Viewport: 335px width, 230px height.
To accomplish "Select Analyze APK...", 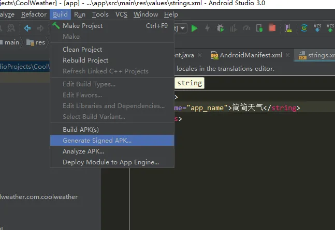I will (112, 151).
